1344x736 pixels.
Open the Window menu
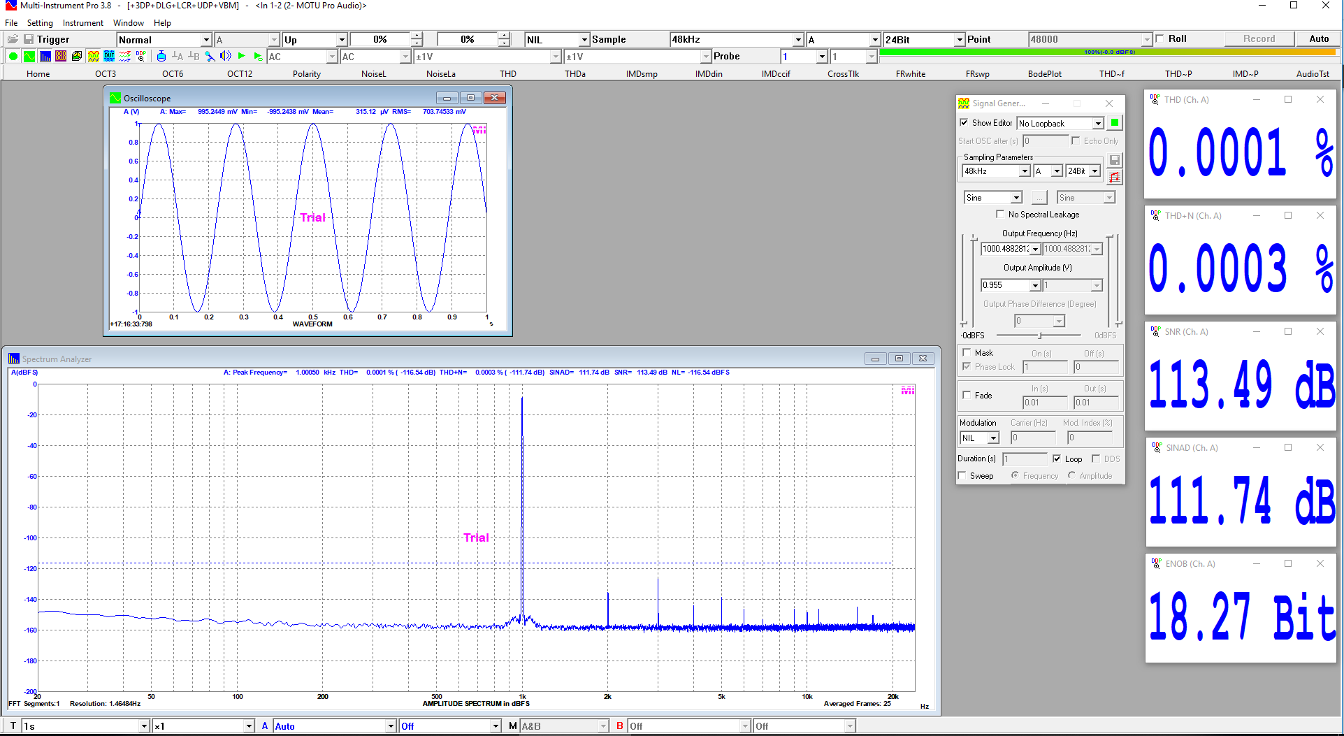pos(129,22)
